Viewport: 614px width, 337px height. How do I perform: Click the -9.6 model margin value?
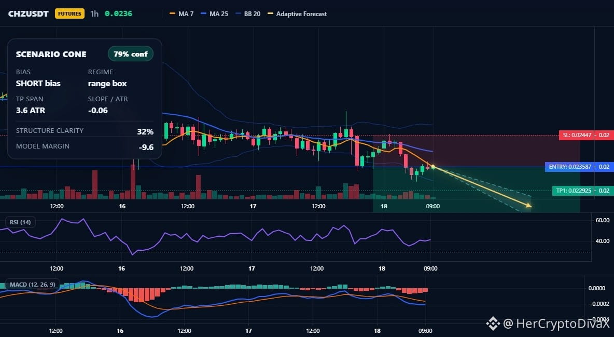[x=146, y=147]
